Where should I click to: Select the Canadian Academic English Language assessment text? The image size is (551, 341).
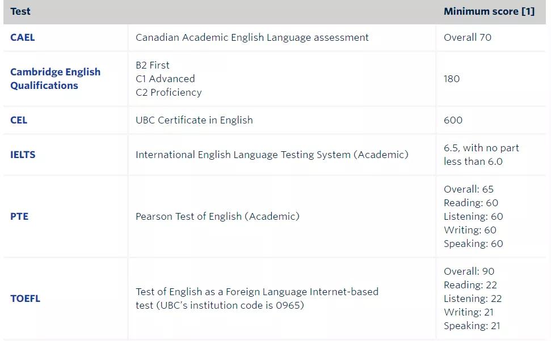tap(252, 37)
